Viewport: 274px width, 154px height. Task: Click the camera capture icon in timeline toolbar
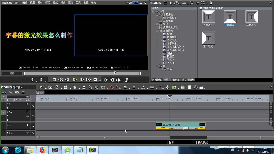tap(50, 87)
